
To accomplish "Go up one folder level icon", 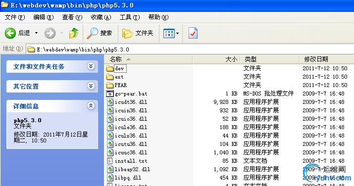I will point(74,33).
